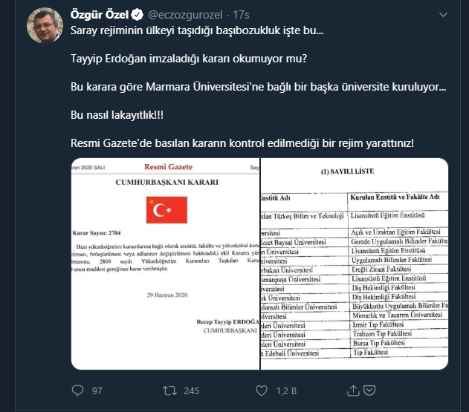Click the reply speech bubble icon
Viewport: 469px width, 412px height.
[x=78, y=390]
